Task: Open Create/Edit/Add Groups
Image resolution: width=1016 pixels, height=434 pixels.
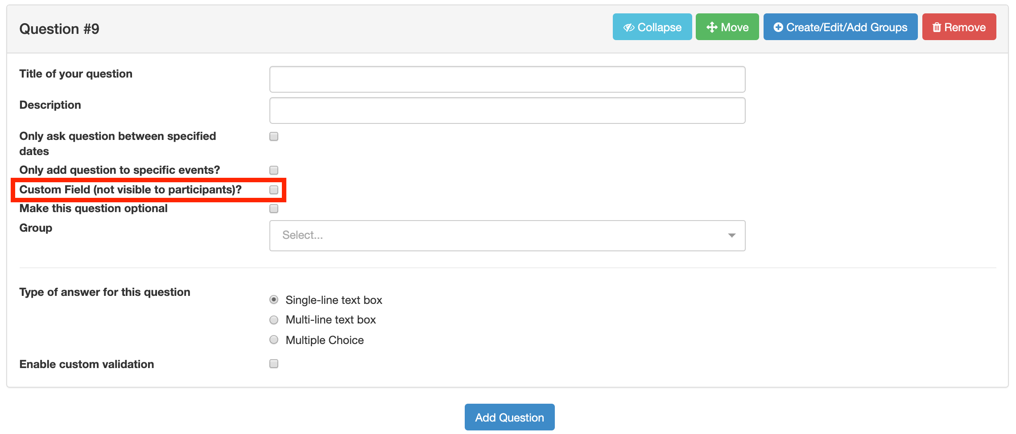Action: pyautogui.click(x=840, y=27)
